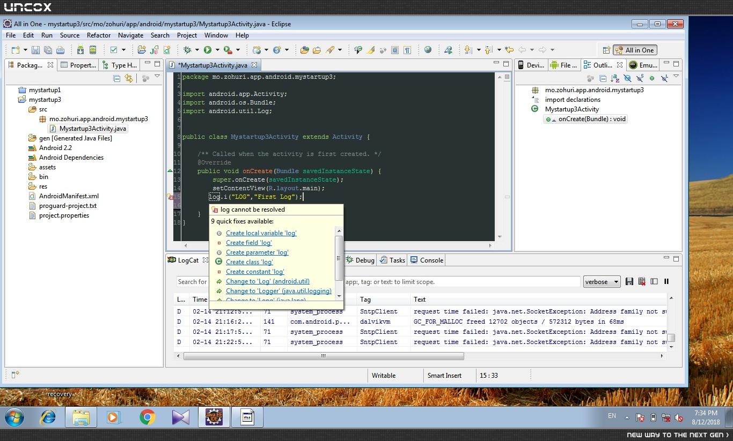Apply quick fix Change to 'Log' (android.util)
This screenshot has height=441, width=733.
pyautogui.click(x=268, y=281)
